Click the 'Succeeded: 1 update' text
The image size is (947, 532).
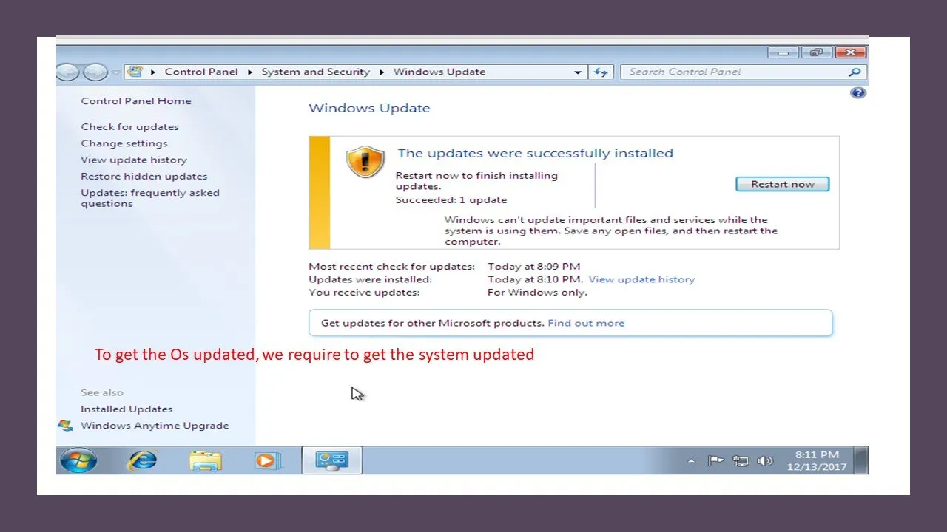451,199
